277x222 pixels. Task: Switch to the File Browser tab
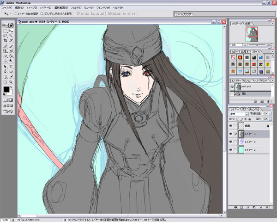184,15
